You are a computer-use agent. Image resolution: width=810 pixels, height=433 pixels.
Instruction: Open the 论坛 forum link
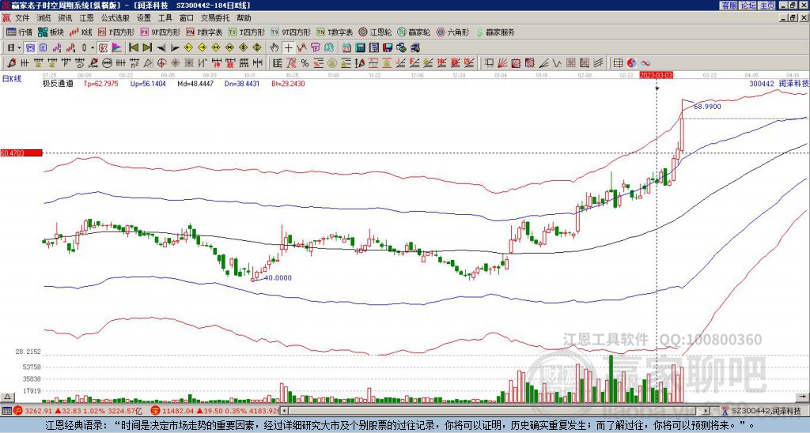point(748,6)
